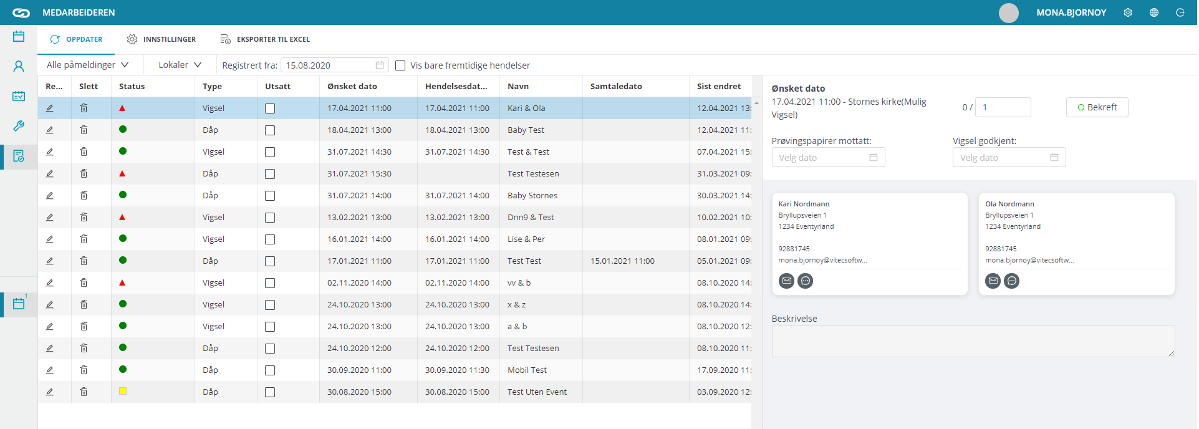The image size is (1199, 429).
Task: Edit the Test & Test registration
Action: (x=50, y=152)
